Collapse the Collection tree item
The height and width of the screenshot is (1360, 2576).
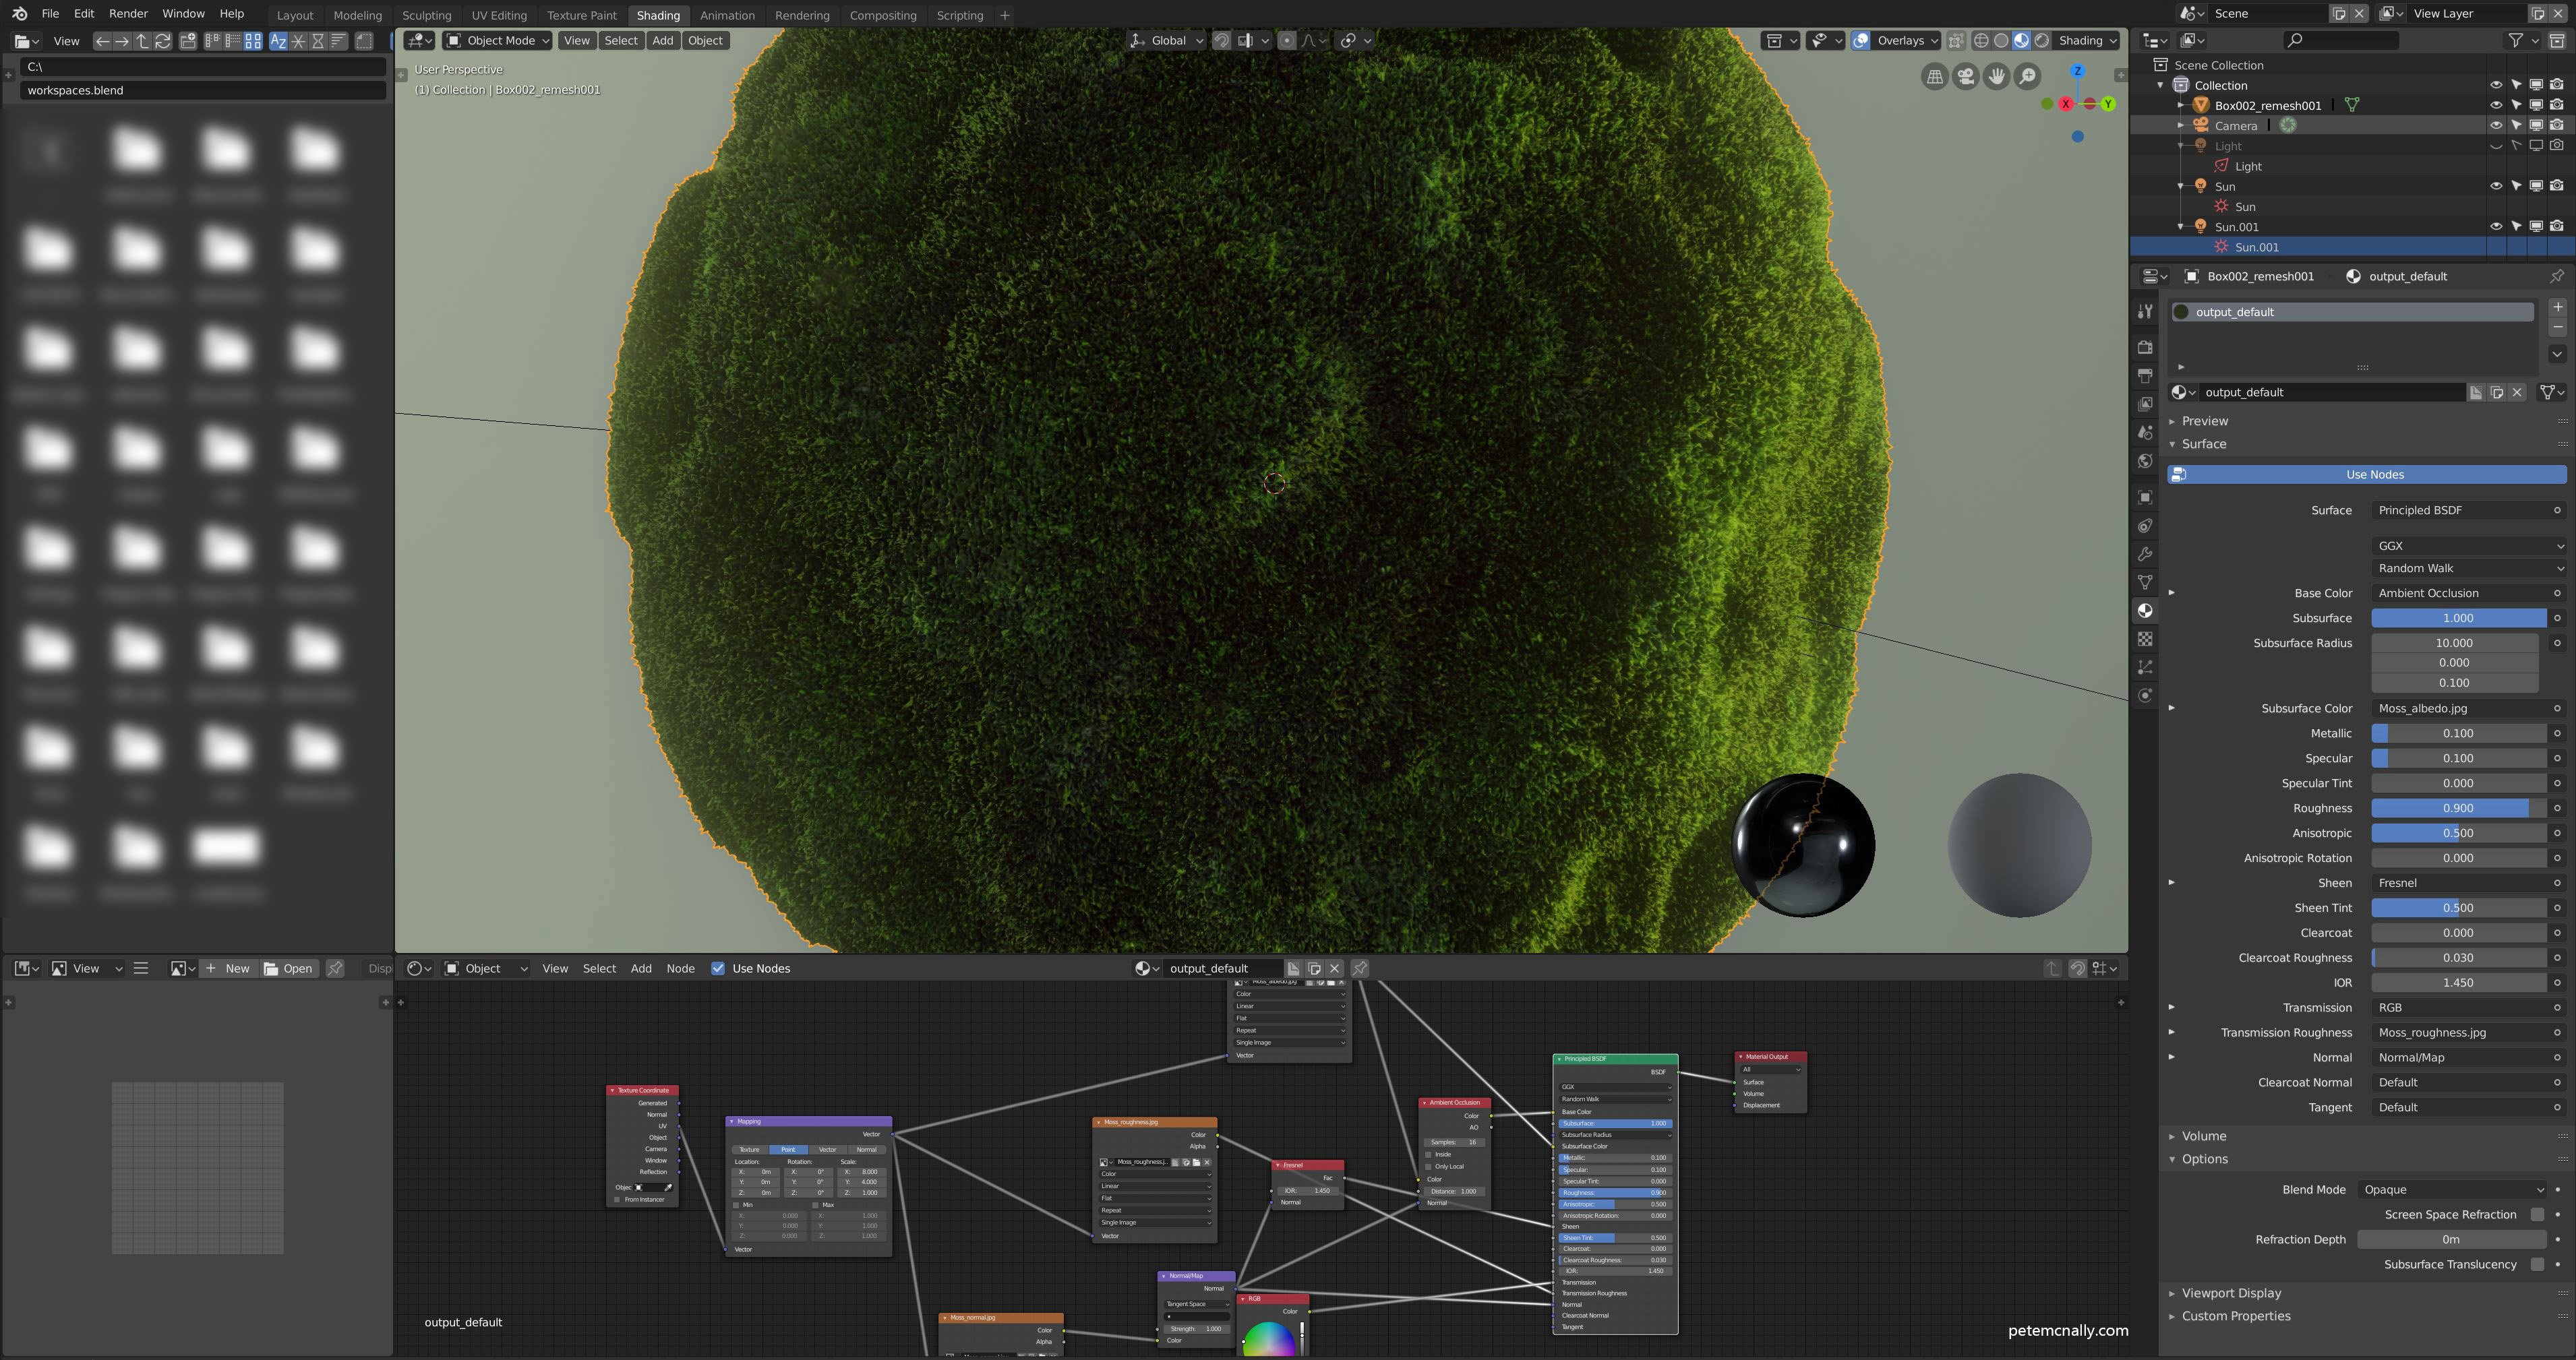2161,85
